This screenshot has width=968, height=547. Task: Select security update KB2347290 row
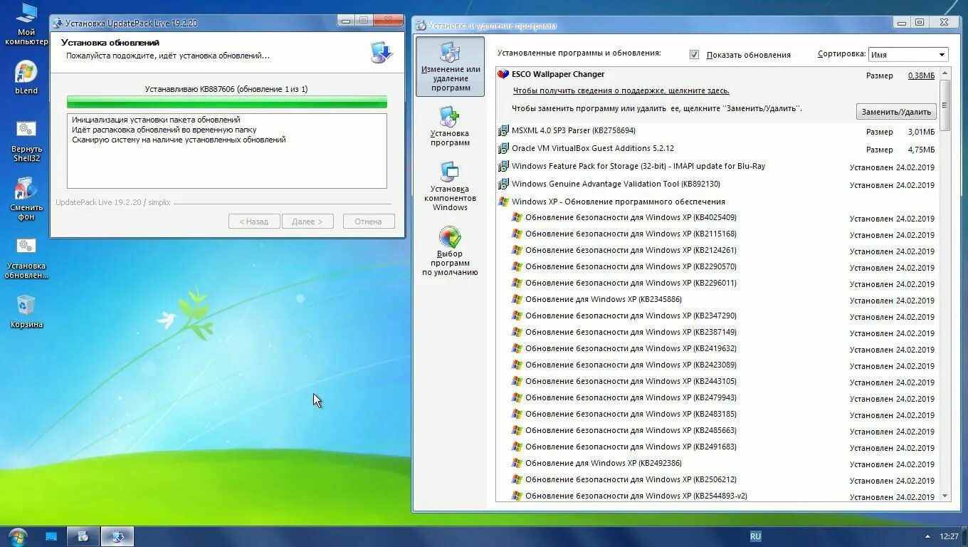click(717, 316)
